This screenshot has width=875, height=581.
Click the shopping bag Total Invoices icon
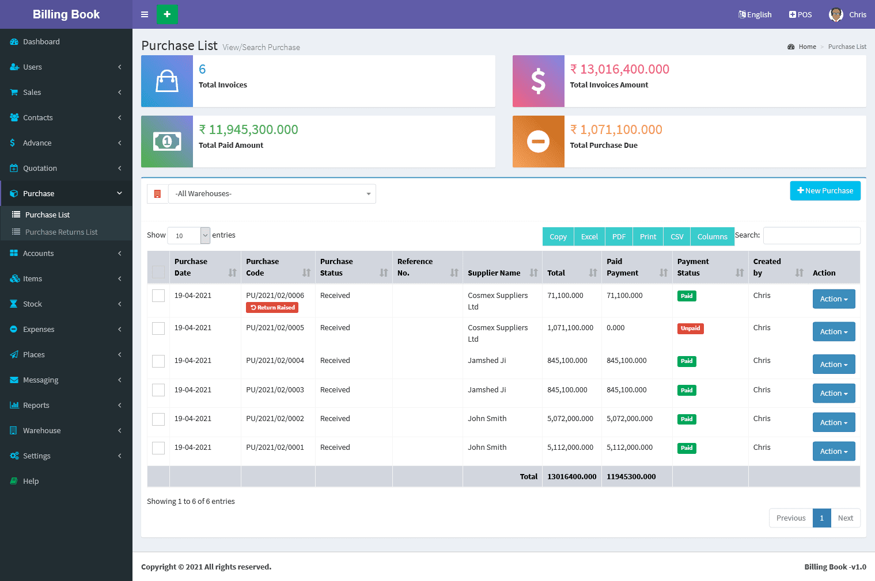[x=167, y=81]
